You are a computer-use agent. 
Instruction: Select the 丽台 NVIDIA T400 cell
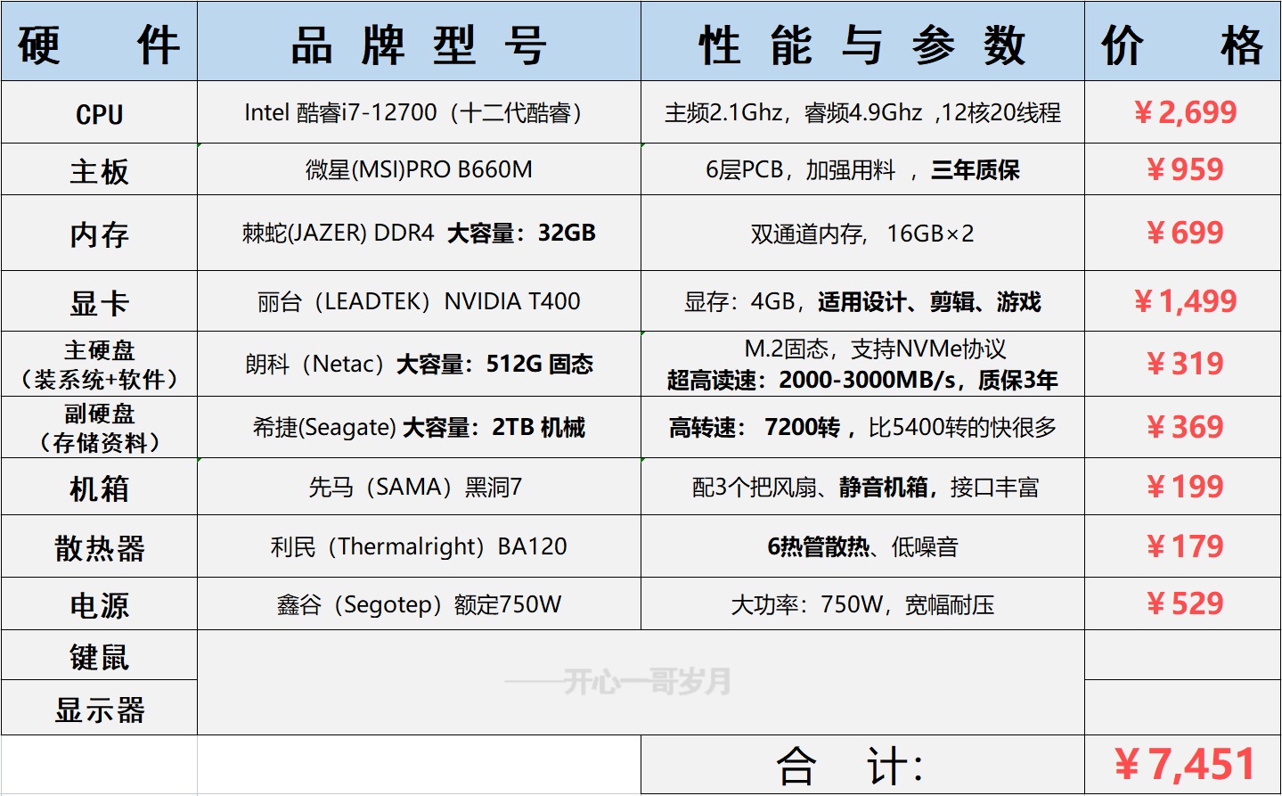tap(419, 301)
